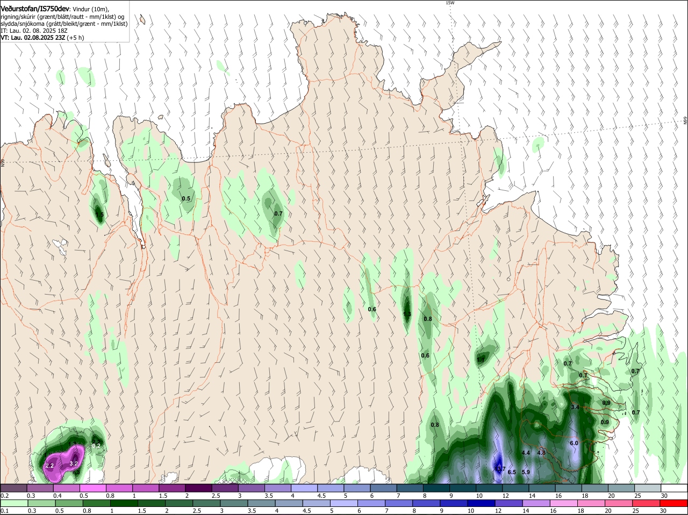Image resolution: width=688 pixels, height=515 pixels.
Task: Click the 6.5 precipitation value on the map
Action: tap(512, 472)
